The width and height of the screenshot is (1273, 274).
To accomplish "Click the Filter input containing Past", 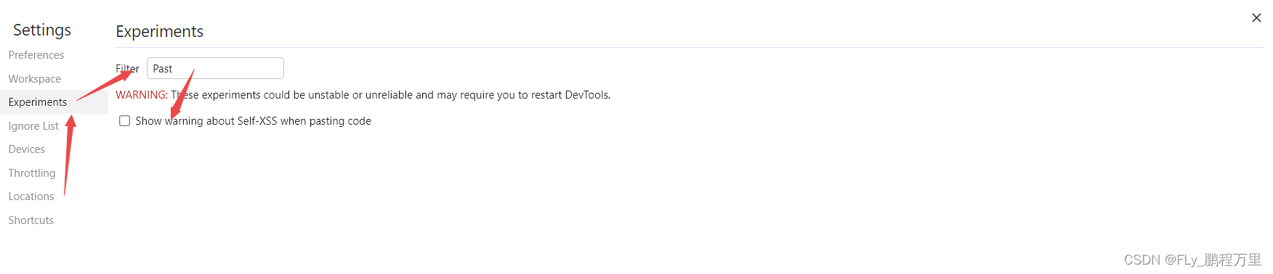I will [x=215, y=68].
